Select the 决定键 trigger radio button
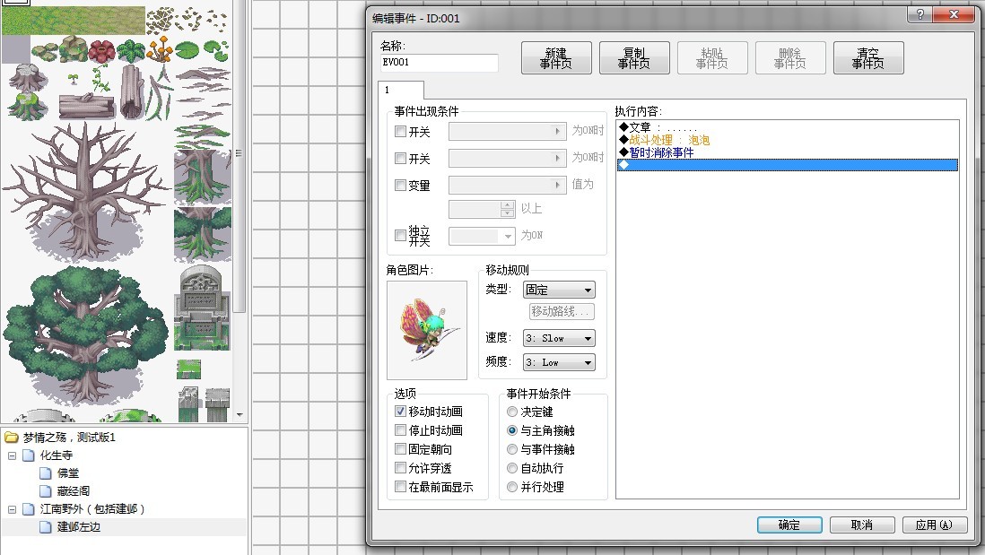Image resolution: width=985 pixels, height=555 pixels. pyautogui.click(x=512, y=412)
